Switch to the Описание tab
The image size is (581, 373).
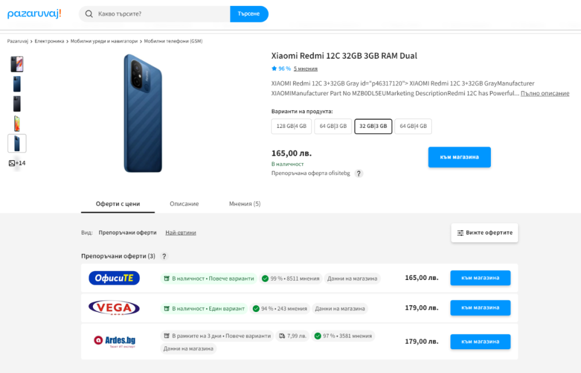pyautogui.click(x=184, y=204)
